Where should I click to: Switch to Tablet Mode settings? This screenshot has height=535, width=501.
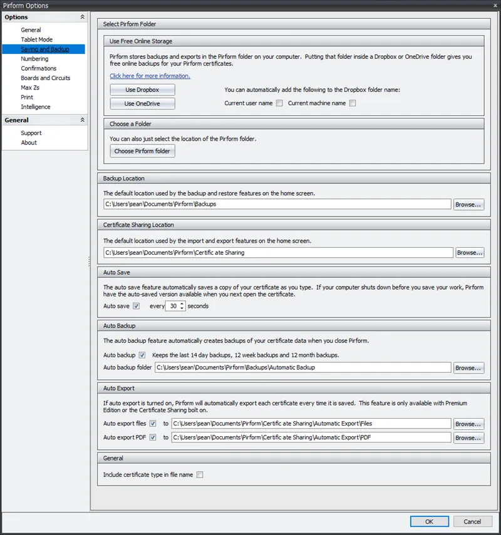pos(36,39)
